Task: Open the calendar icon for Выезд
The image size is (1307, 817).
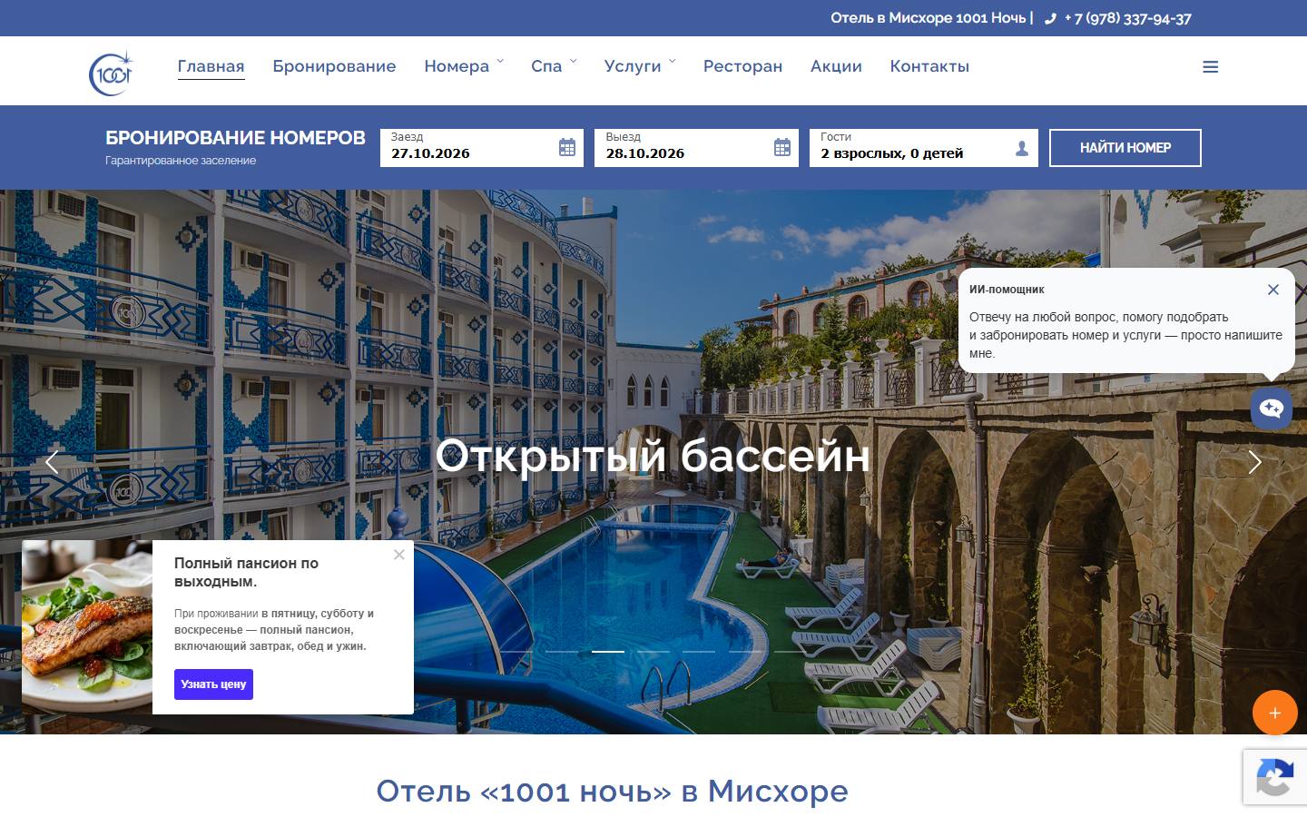Action: click(x=782, y=148)
